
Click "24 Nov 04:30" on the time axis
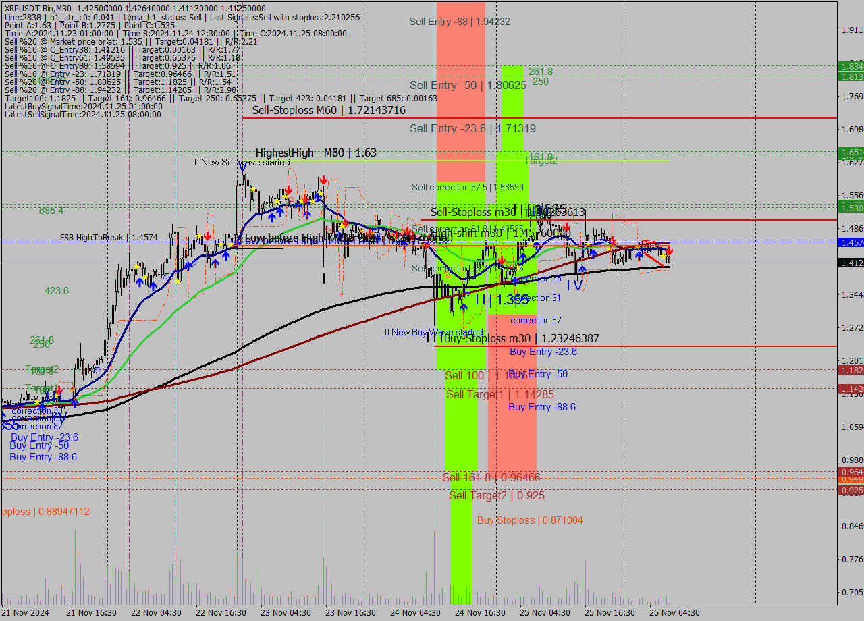pyautogui.click(x=414, y=613)
